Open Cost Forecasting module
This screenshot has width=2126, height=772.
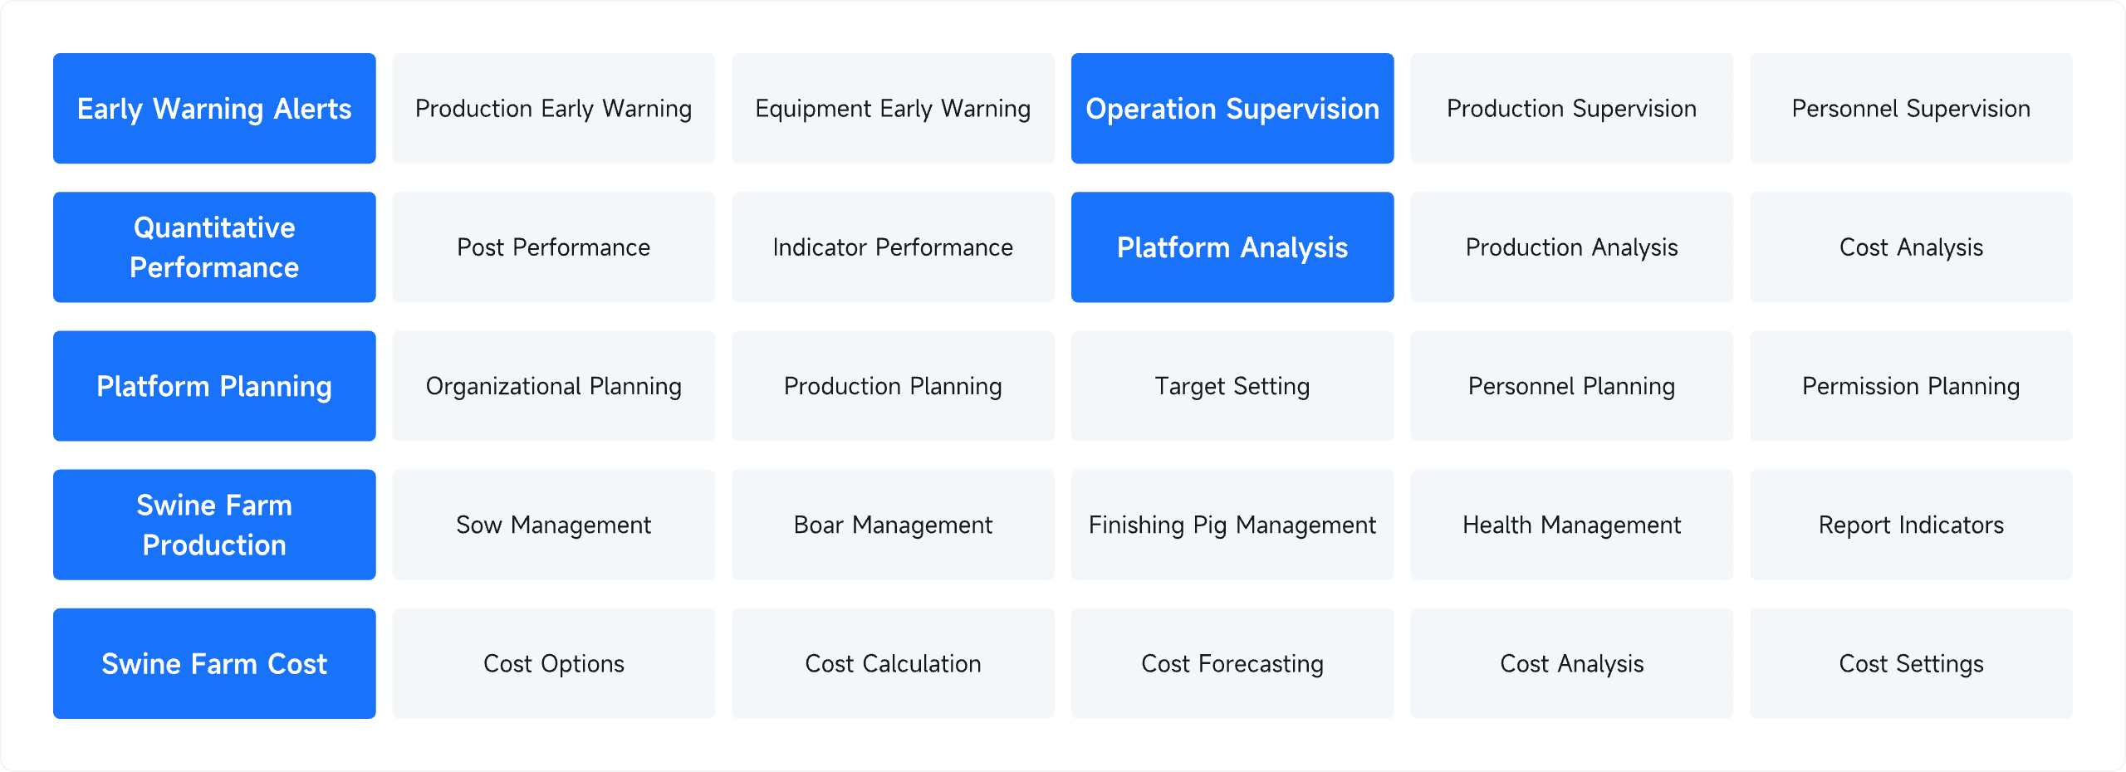tap(1232, 663)
